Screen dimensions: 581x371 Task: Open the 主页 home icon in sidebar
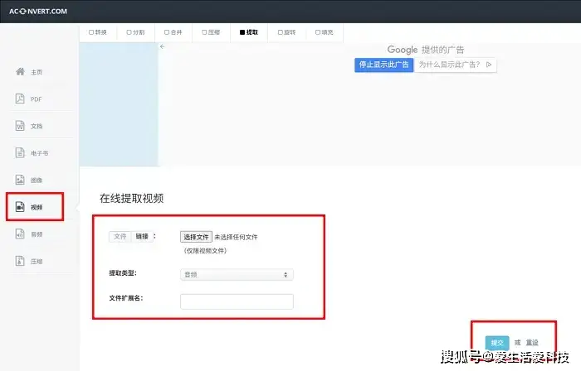tap(20, 72)
